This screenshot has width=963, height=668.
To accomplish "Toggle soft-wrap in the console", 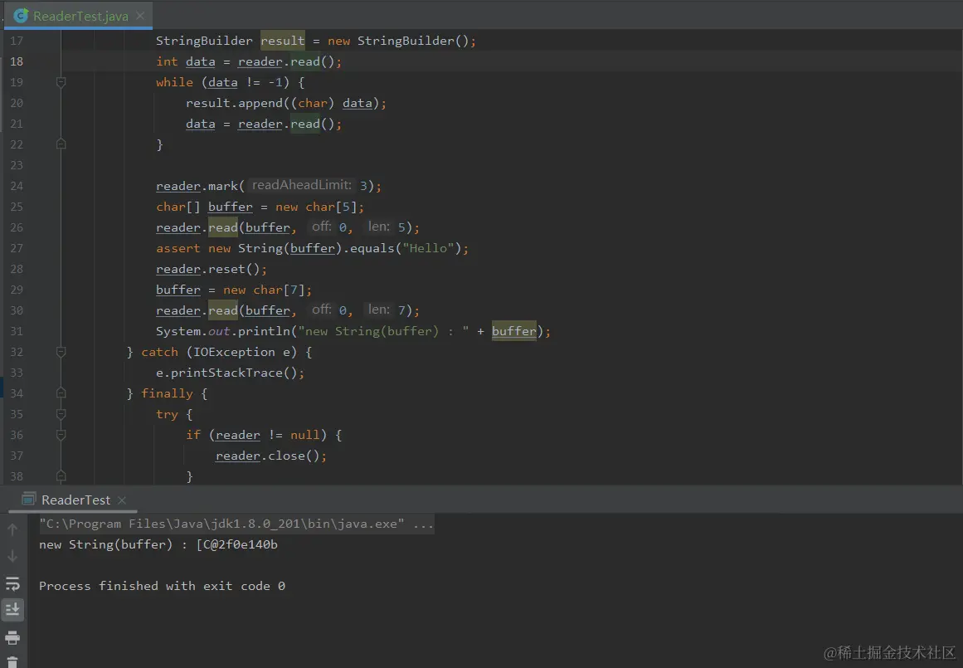I will pyautogui.click(x=12, y=583).
